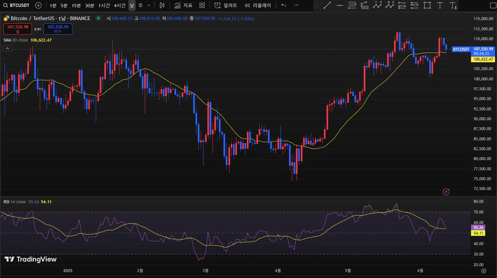497x278 pixels.
Task: Click the blue 바이 buy price button
Action: [58, 29]
